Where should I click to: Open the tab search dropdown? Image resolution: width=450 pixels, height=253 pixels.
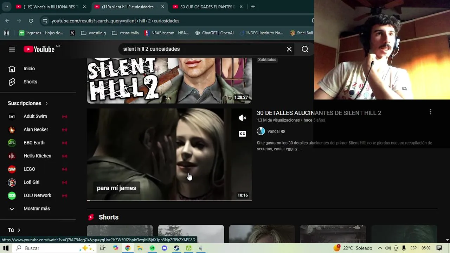(6, 7)
